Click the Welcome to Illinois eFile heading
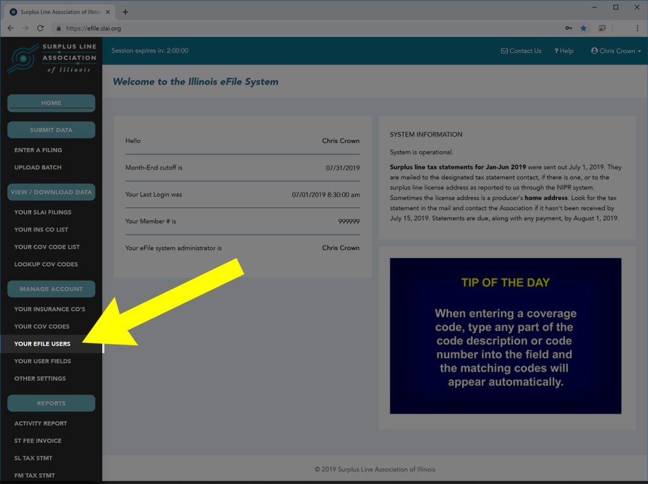 [196, 82]
